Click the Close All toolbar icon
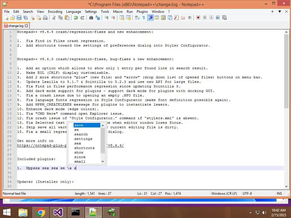This screenshot has width=291, height=218. click(x=39, y=18)
